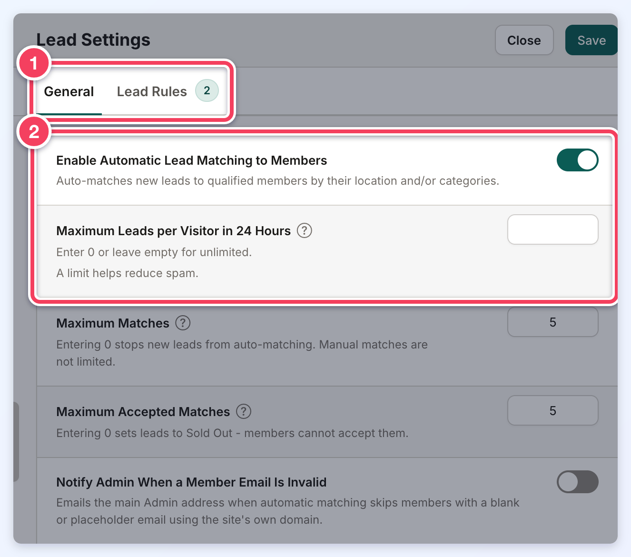Click the 'Maximum Matches' label

click(x=113, y=323)
